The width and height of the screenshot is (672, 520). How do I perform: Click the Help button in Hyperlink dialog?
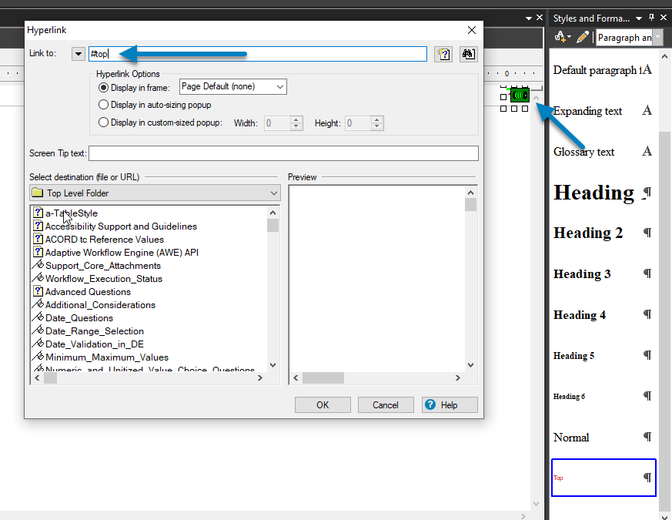[x=450, y=404]
